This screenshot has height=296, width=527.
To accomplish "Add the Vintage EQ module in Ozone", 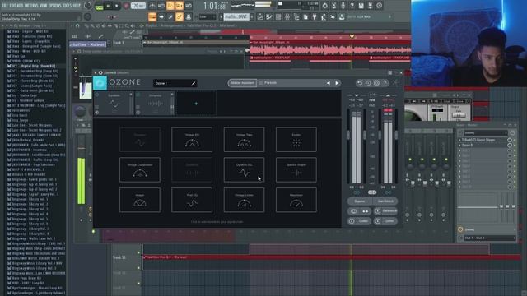I will [x=192, y=140].
